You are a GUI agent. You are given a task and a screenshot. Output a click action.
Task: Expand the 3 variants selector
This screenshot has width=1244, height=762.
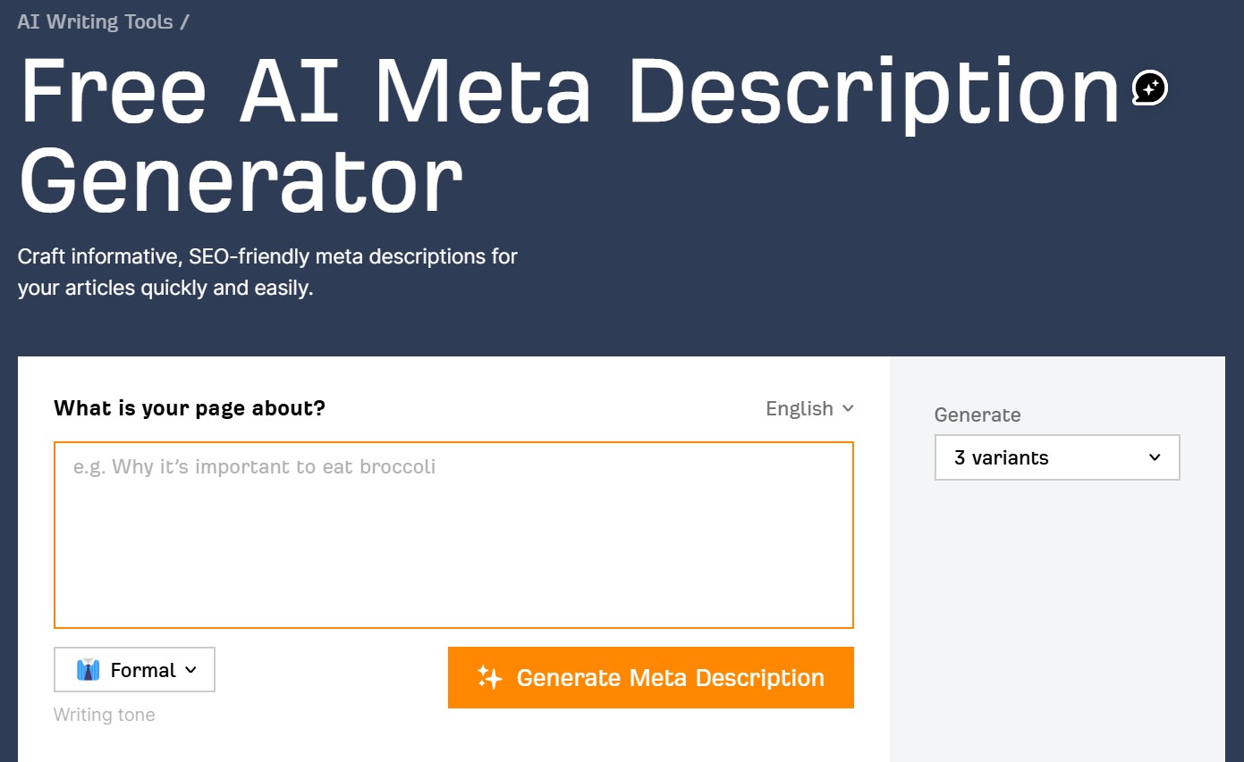(1056, 456)
